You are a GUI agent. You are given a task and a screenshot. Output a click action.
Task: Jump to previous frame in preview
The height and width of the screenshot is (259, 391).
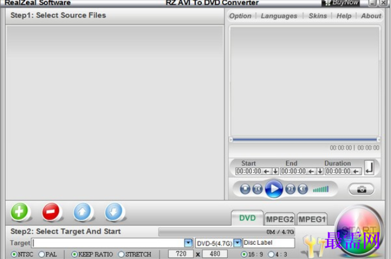tap(257, 189)
